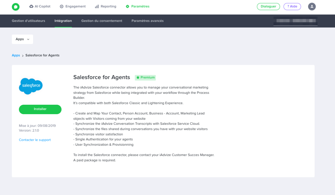335x195 pixels.
Task: Click the Paramètres gear icon
Action: point(128,6)
